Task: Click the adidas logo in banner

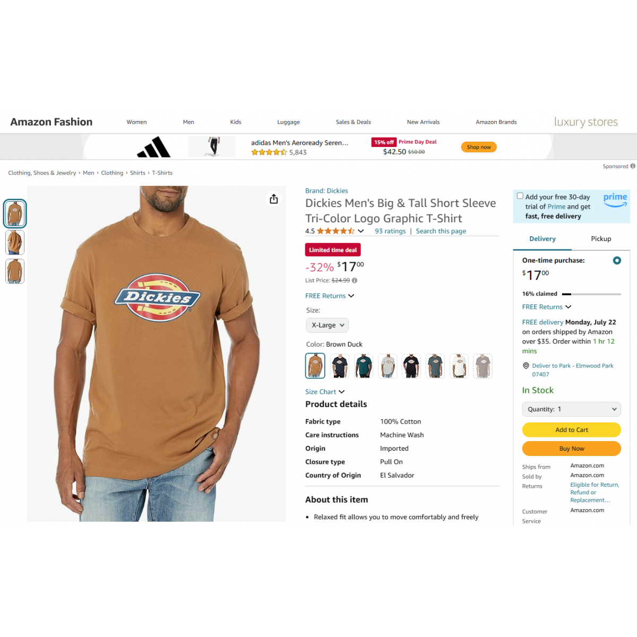Action: 154,147
